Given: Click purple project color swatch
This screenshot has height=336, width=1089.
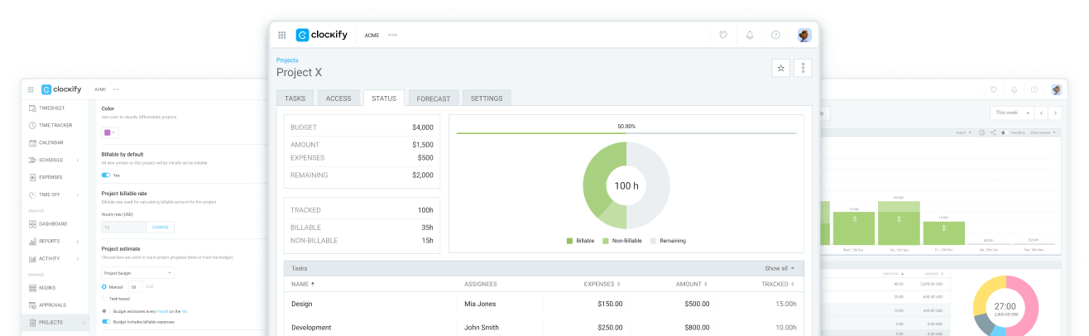Looking at the screenshot, I should [x=107, y=132].
